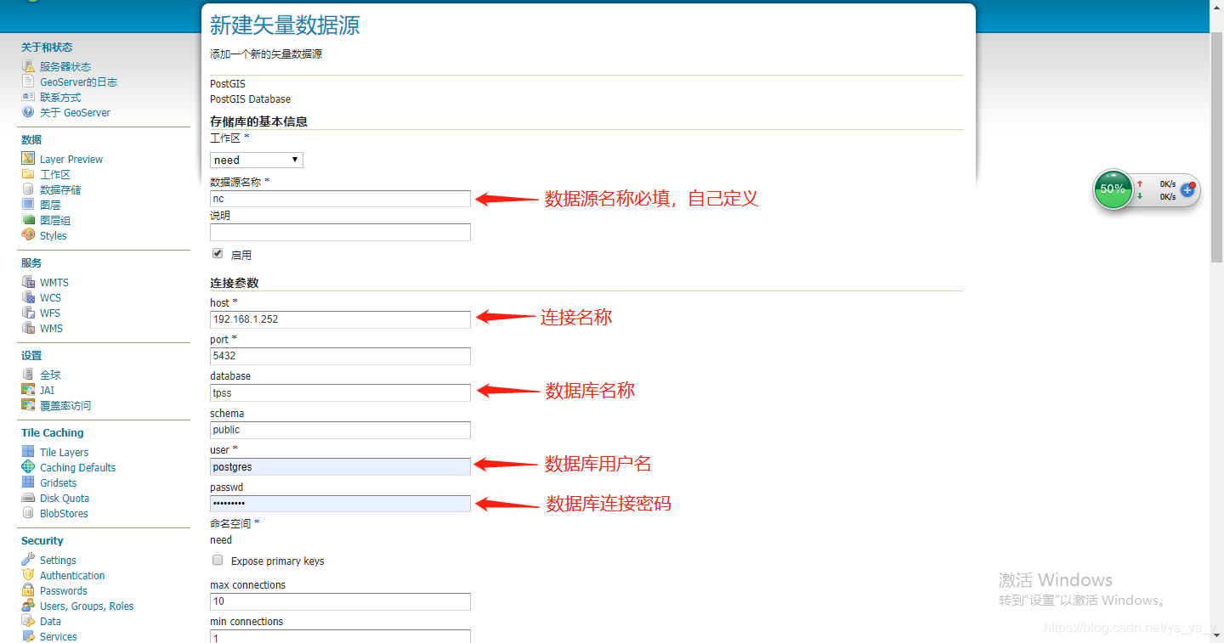
Task: Enable the Expose primary keys checkbox
Action: (x=218, y=561)
